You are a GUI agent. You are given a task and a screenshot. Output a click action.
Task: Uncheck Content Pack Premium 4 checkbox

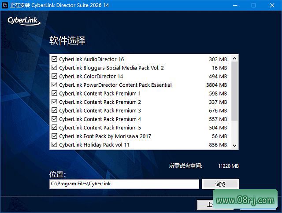click(54, 119)
